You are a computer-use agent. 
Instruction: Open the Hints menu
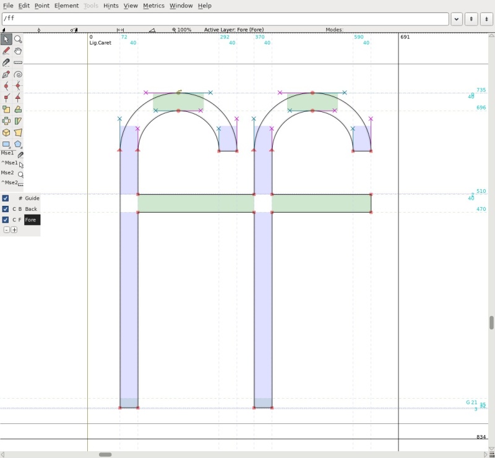(111, 6)
